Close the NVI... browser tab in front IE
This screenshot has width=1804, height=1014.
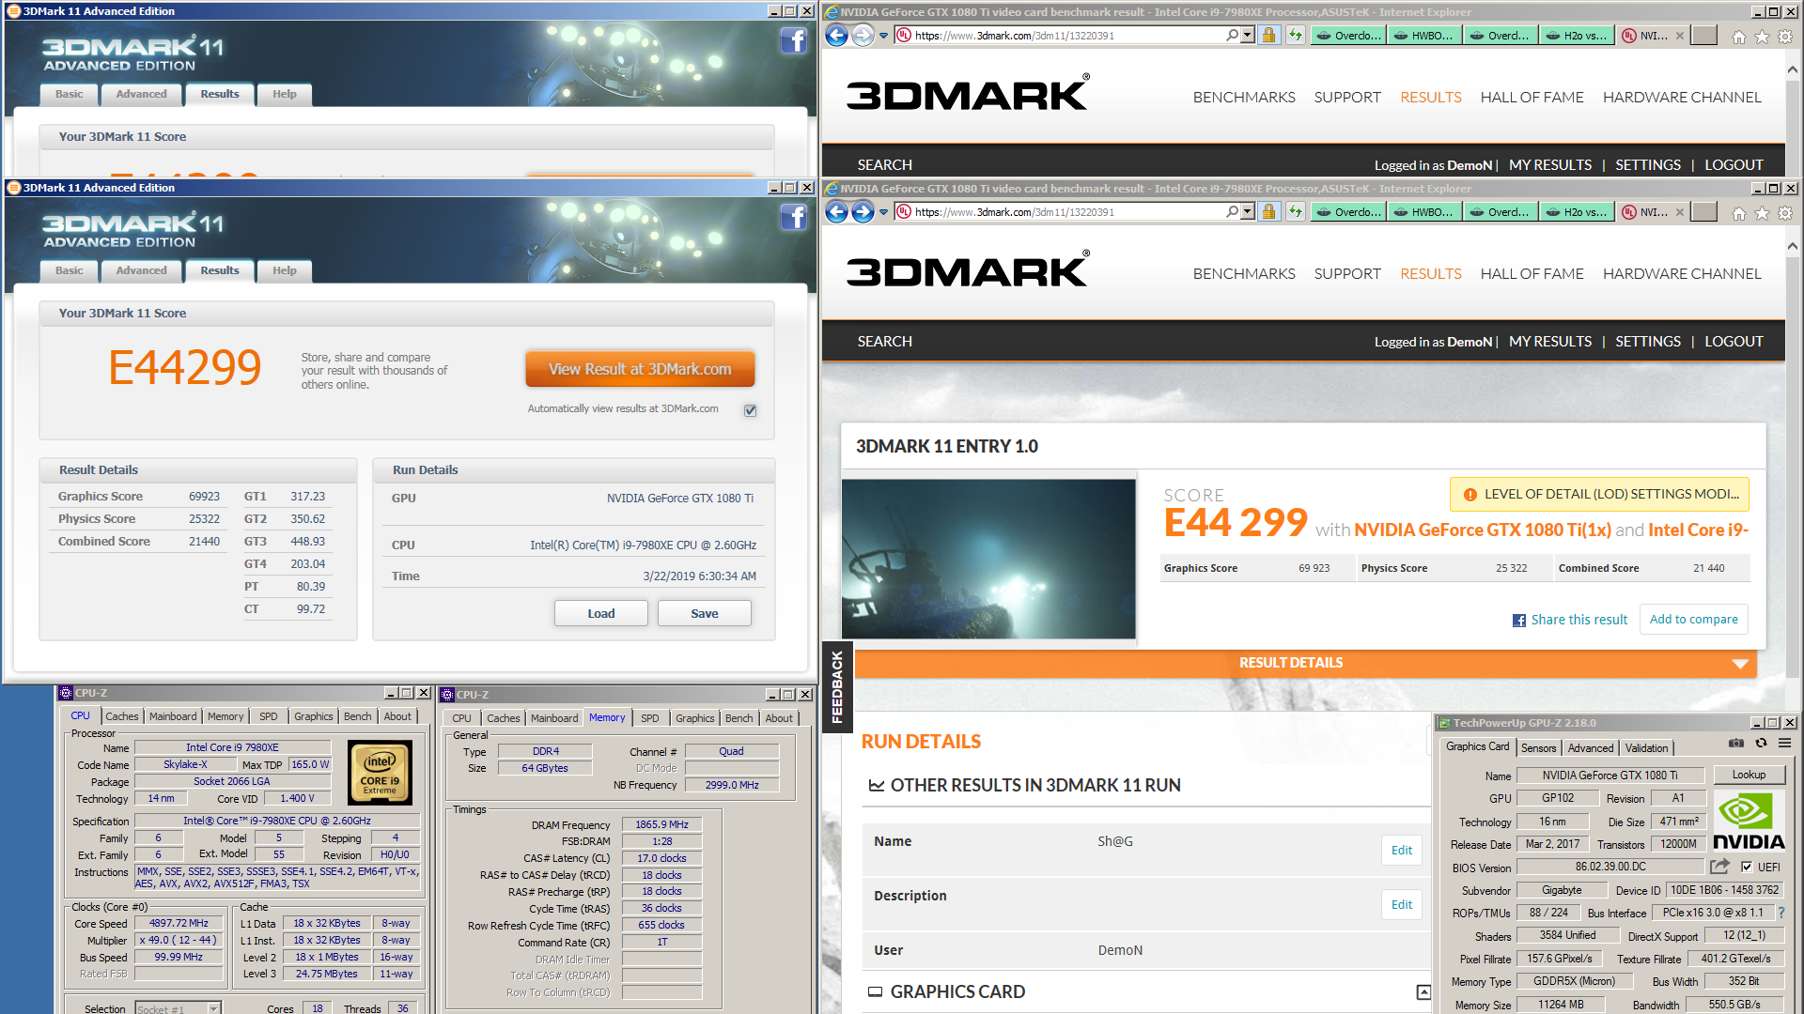pos(1680,212)
